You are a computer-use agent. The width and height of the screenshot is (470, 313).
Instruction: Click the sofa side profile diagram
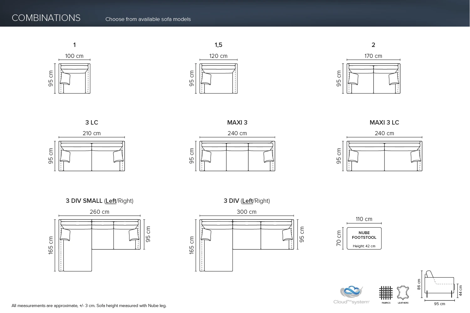(439, 284)
